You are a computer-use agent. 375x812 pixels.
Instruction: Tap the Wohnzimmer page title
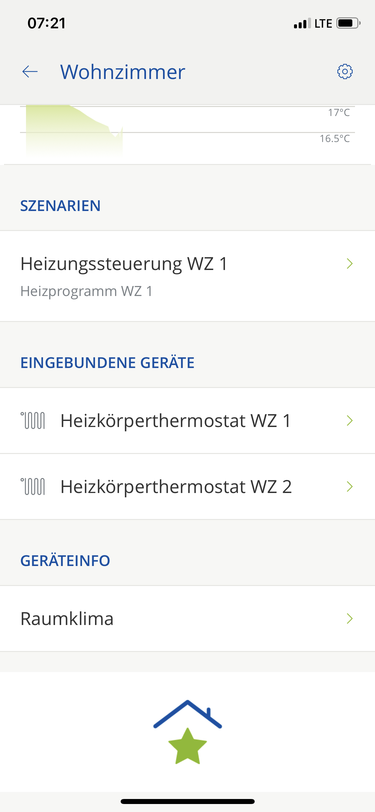tap(123, 72)
